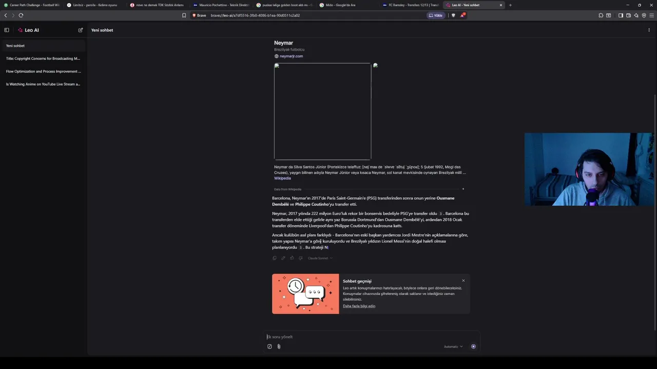657x369 pixels.
Task: Click the Sohbet geçmişi illustration image
Action: [305, 294]
